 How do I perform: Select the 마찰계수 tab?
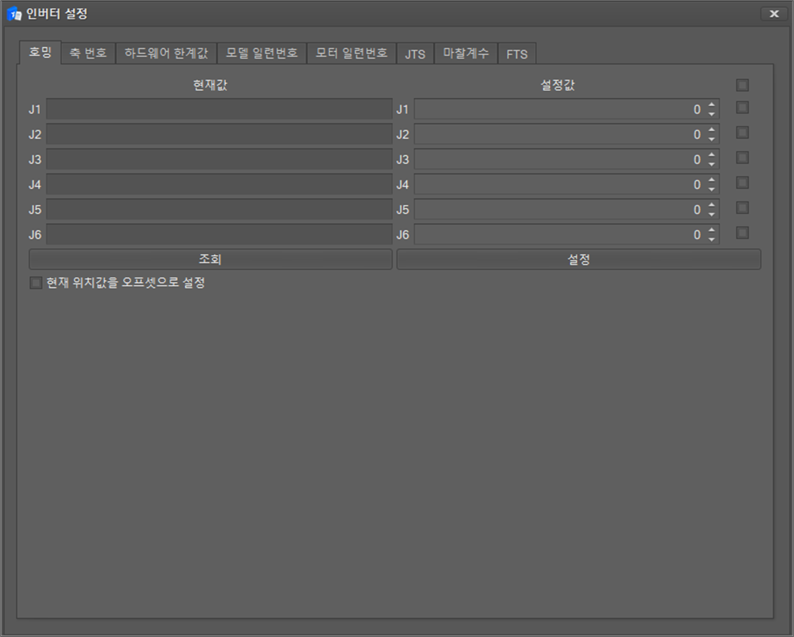point(466,53)
